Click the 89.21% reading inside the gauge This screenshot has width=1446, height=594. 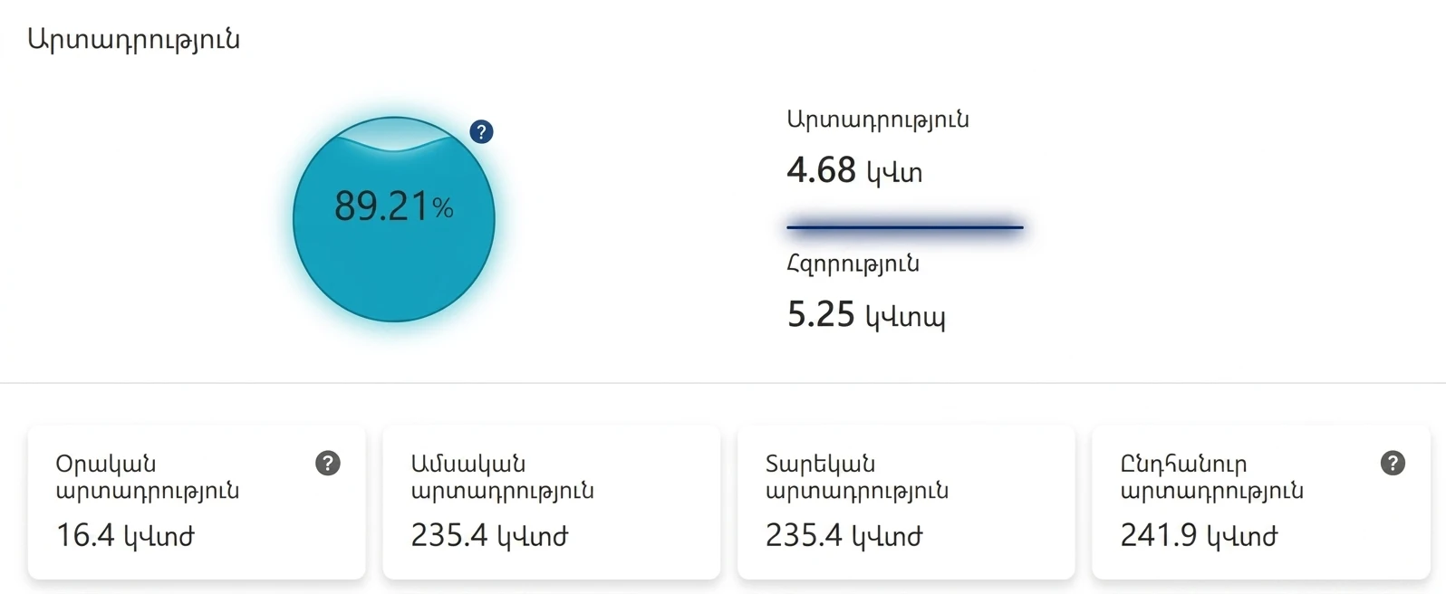(393, 206)
